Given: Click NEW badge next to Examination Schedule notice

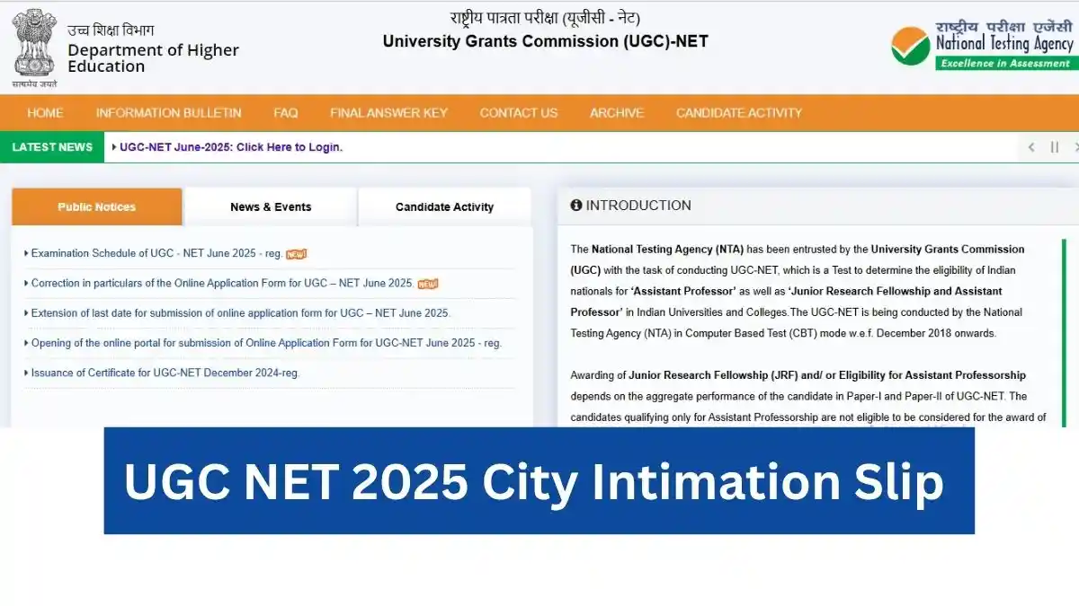Looking at the screenshot, I should [x=296, y=254].
